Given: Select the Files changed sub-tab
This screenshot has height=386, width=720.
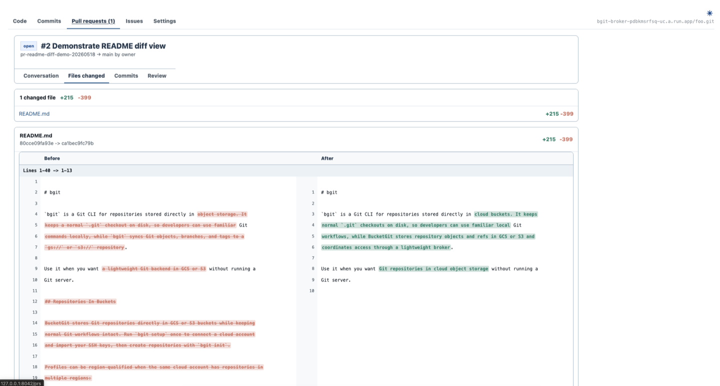Looking at the screenshot, I should tap(86, 76).
